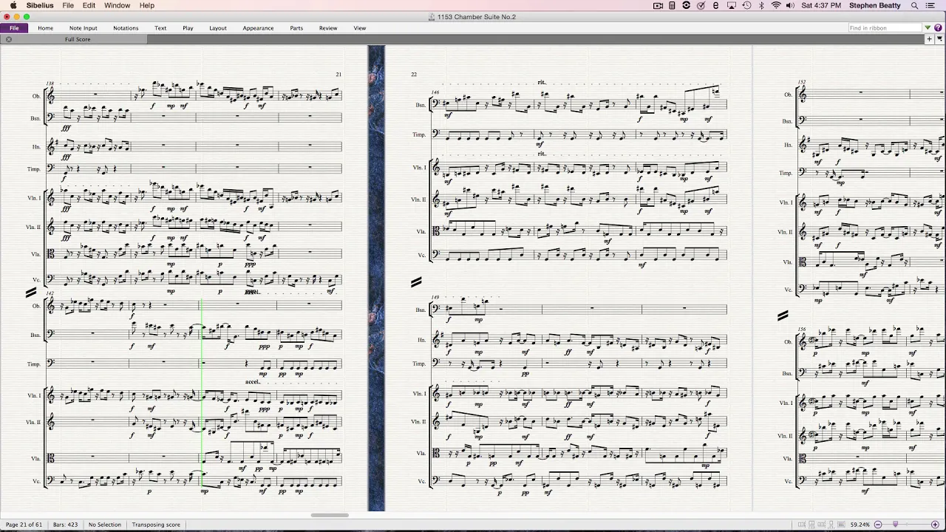Open the Note Input ribbon tab
Screen dimensions: 946x532
(x=83, y=28)
